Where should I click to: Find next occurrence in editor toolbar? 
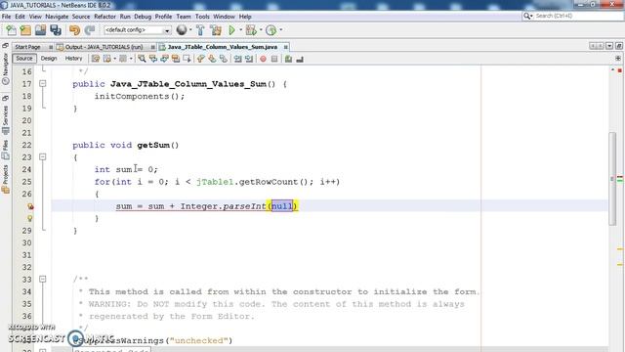[x=164, y=59]
